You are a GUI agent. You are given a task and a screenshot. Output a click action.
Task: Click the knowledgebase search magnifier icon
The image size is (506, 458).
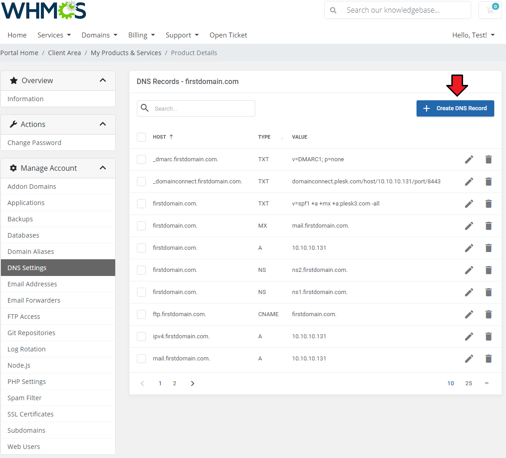click(333, 10)
